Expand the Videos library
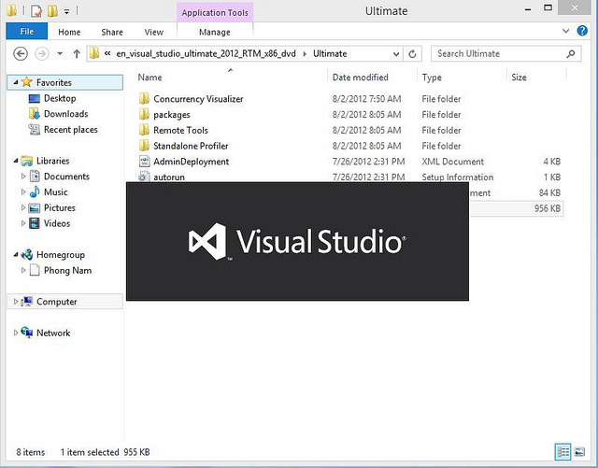The width and height of the screenshot is (598, 468). (x=23, y=223)
